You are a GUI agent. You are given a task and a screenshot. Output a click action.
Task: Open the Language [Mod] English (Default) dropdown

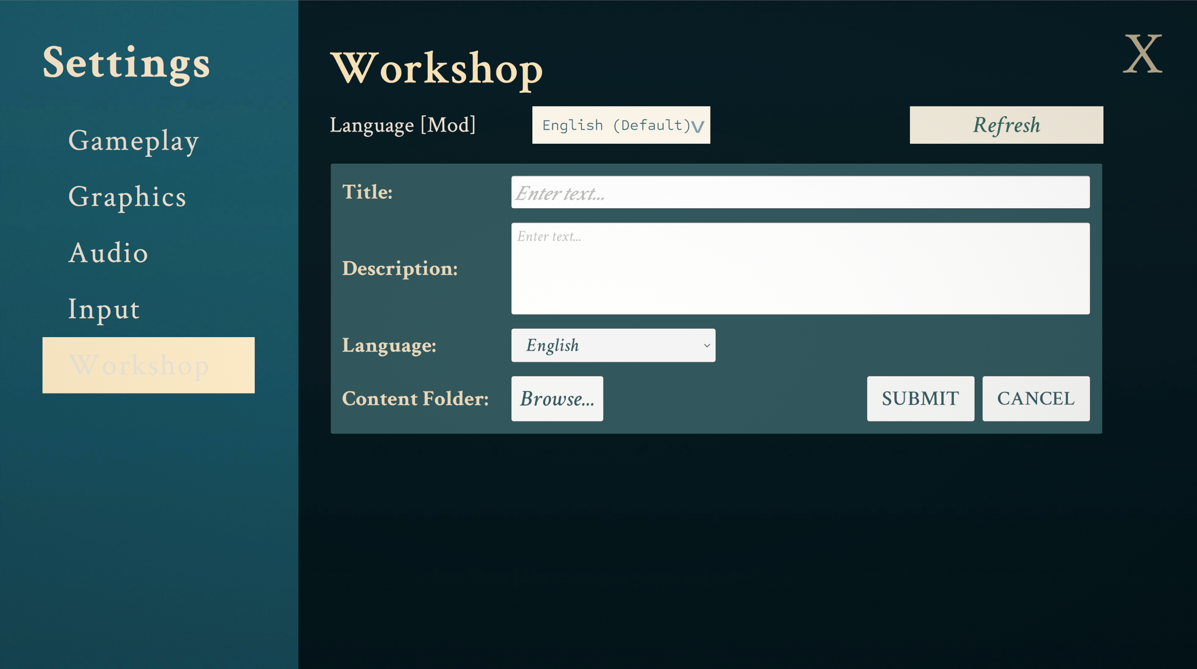(x=621, y=125)
